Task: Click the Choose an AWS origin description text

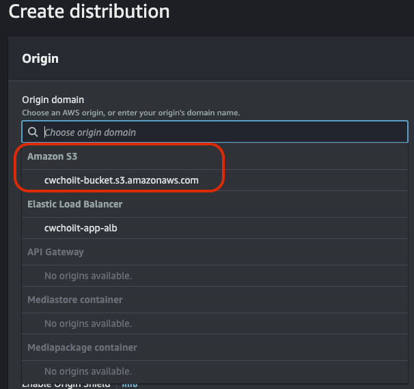Action: click(130, 113)
